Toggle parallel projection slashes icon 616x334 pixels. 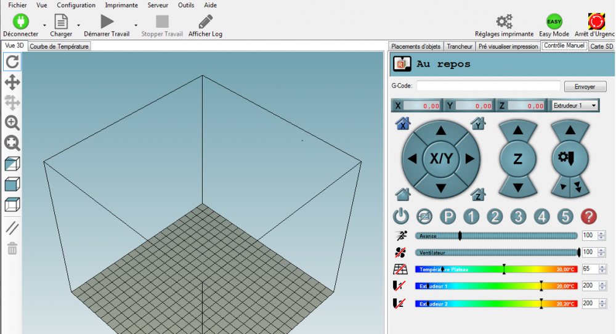[12, 228]
